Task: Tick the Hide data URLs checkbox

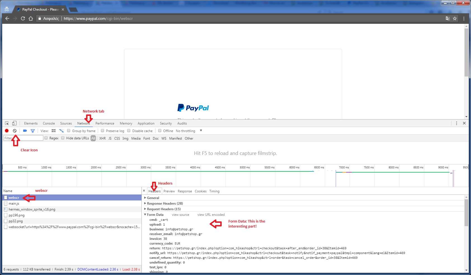Action: tap(63, 138)
